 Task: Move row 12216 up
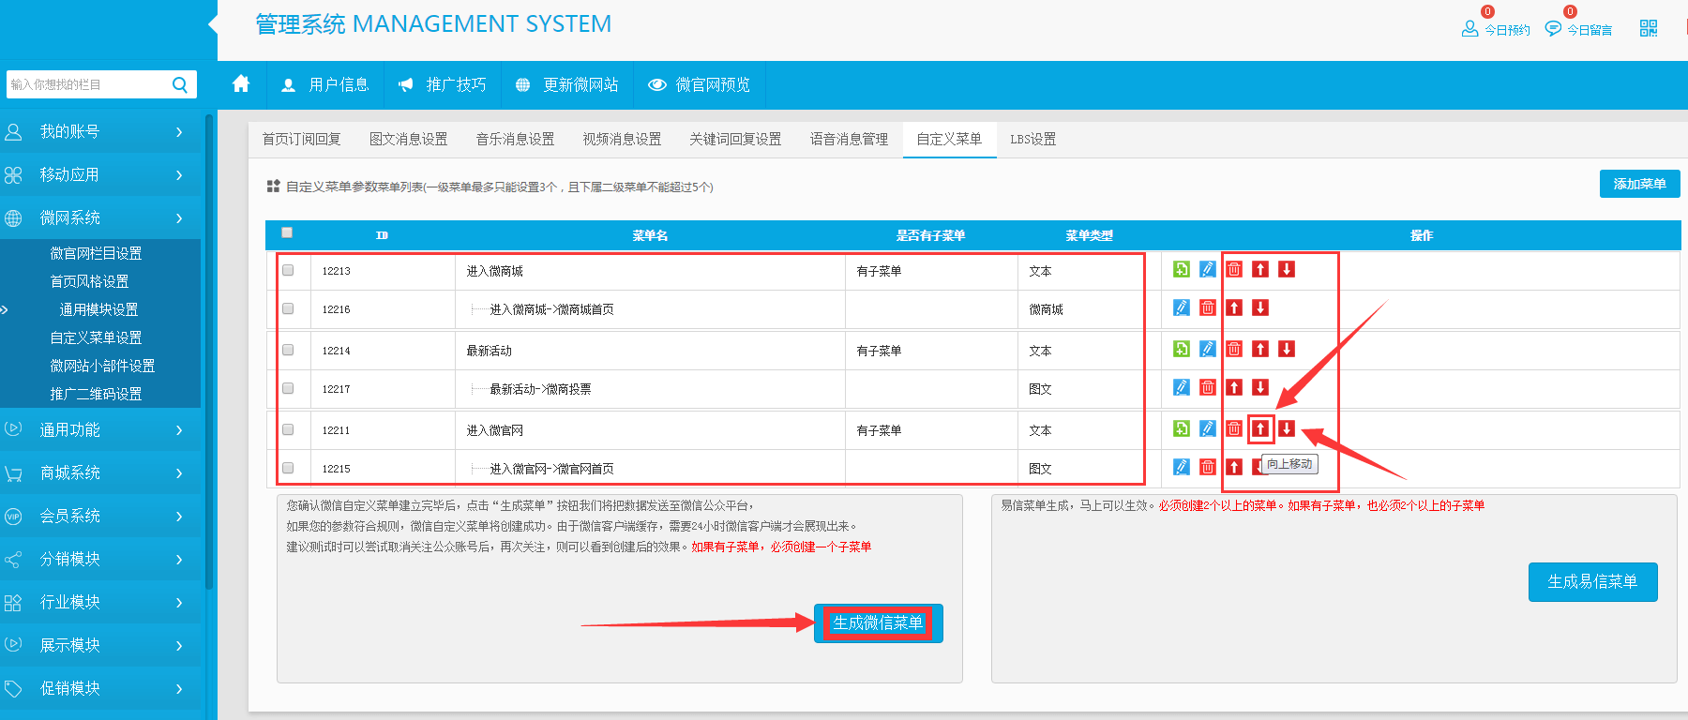point(1234,308)
